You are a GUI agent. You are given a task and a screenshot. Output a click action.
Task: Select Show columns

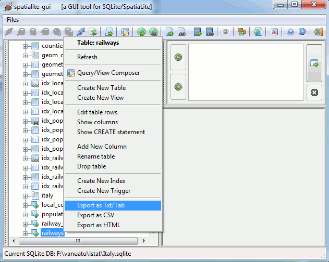(x=113, y=122)
